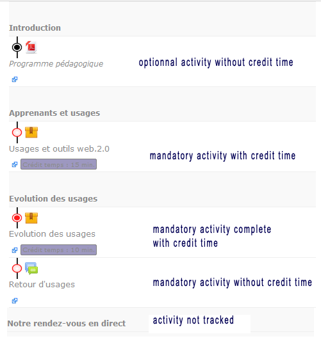Click the popup link icon under Programme pédagogique

pyautogui.click(x=15, y=79)
